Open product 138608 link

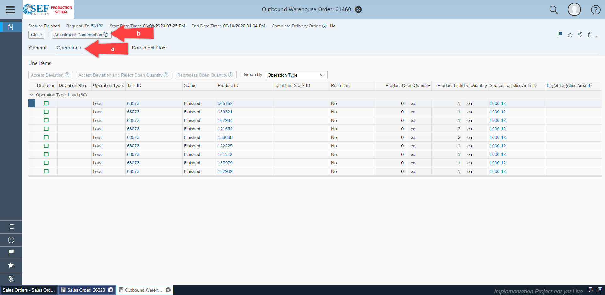tap(225, 137)
